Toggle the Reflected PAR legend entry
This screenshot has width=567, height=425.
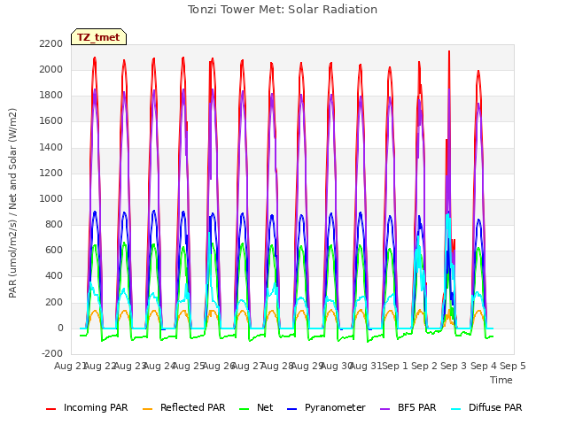[x=183, y=407]
